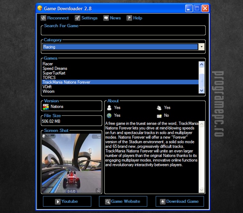Click the Help flag icon

pos(129,18)
